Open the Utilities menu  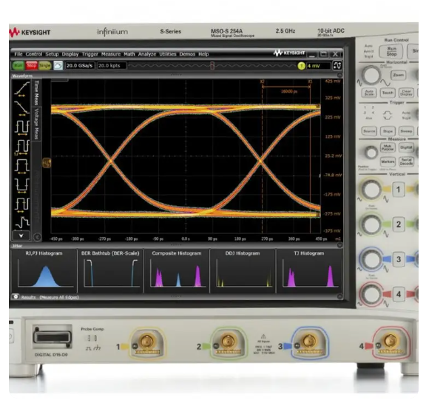click(168, 54)
